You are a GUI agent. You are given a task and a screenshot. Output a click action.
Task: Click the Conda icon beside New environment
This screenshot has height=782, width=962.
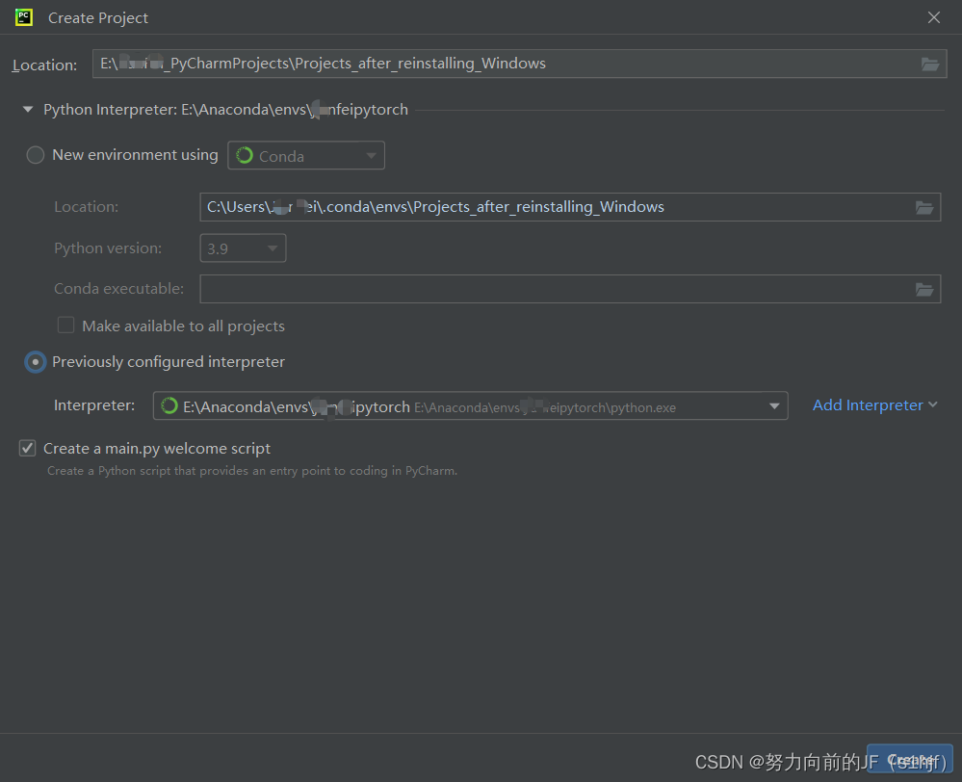(245, 156)
